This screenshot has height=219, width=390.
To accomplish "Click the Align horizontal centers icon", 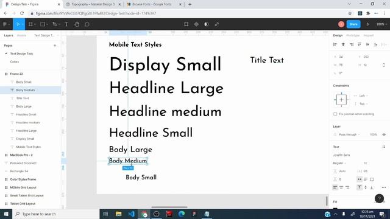I will [343, 44].
